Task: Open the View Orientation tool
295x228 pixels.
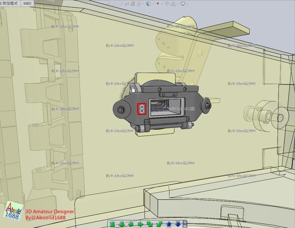Action: 139,4
